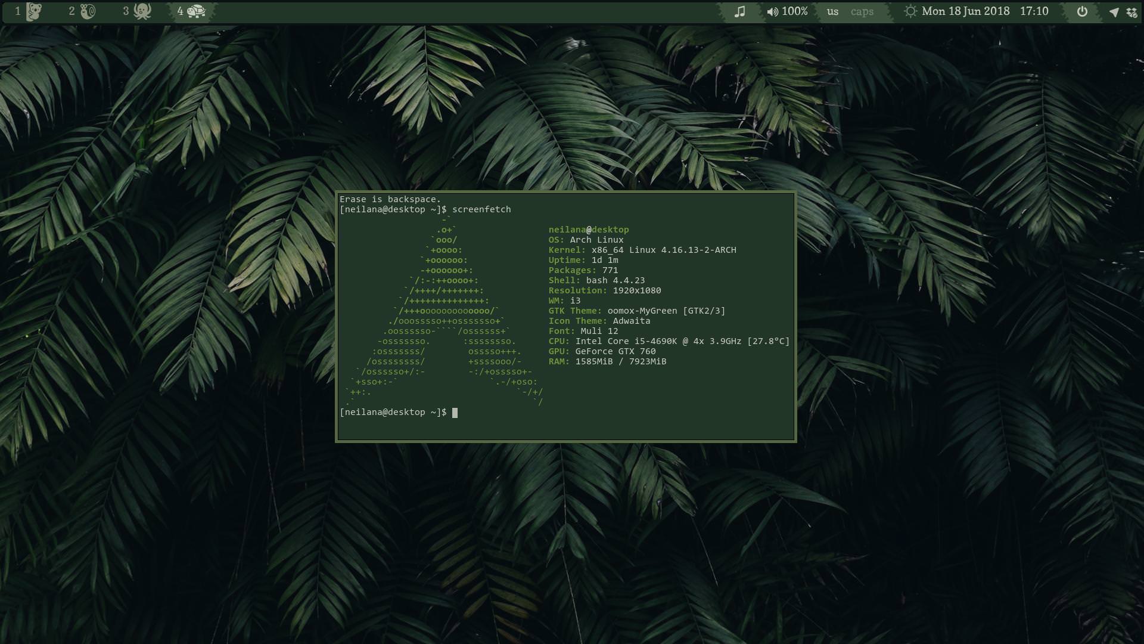Screen dimensions: 1144x644
Task: Open calendar from date Mon 18 Jun 2018
Action: (965, 11)
